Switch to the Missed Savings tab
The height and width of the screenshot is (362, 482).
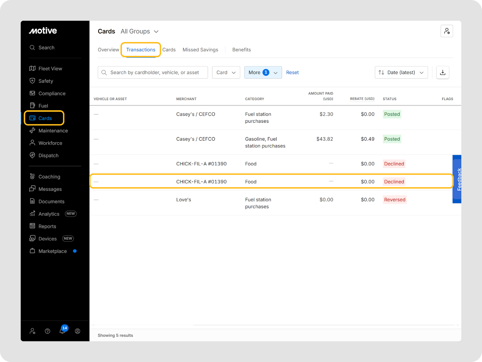click(200, 50)
